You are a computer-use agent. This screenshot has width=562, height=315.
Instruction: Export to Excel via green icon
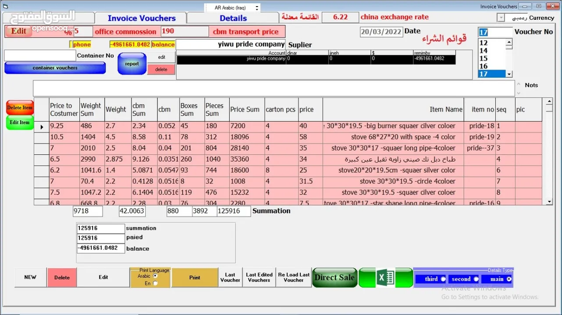(386, 278)
